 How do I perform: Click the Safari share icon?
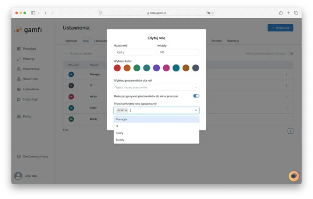(281, 13)
